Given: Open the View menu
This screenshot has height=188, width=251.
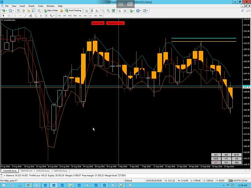Looking at the screenshot, I should (x=14, y=6).
